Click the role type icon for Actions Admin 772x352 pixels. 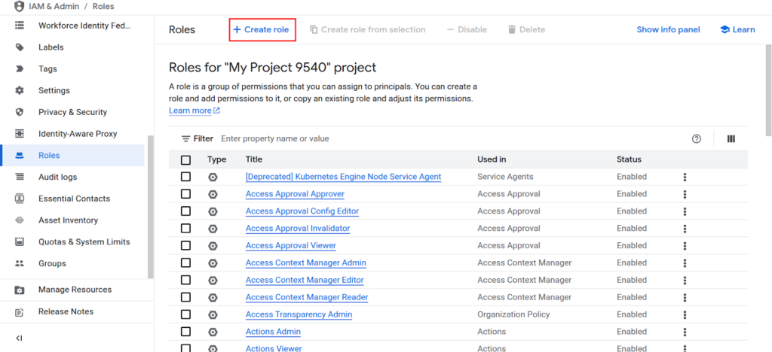pyautogui.click(x=213, y=332)
